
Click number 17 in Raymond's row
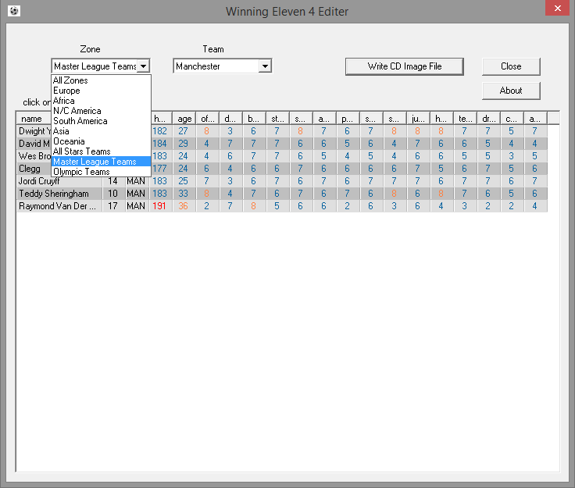[113, 206]
